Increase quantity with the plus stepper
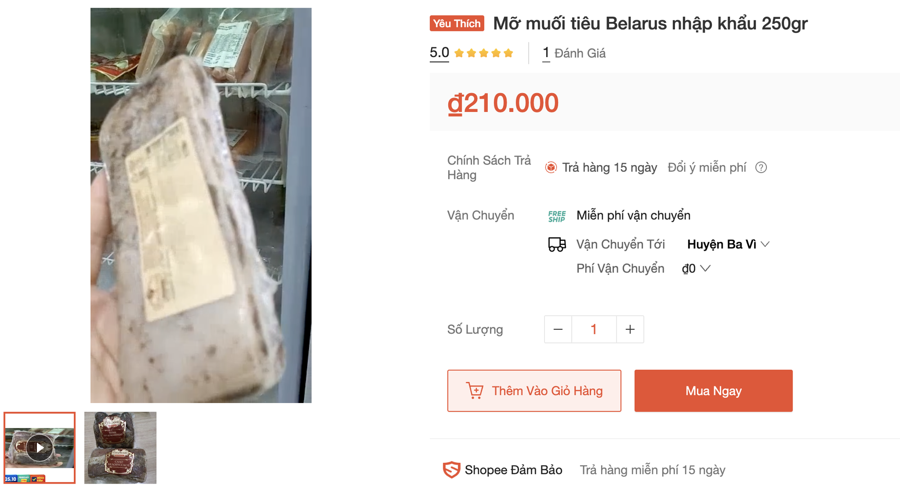900x497 pixels. click(x=630, y=329)
